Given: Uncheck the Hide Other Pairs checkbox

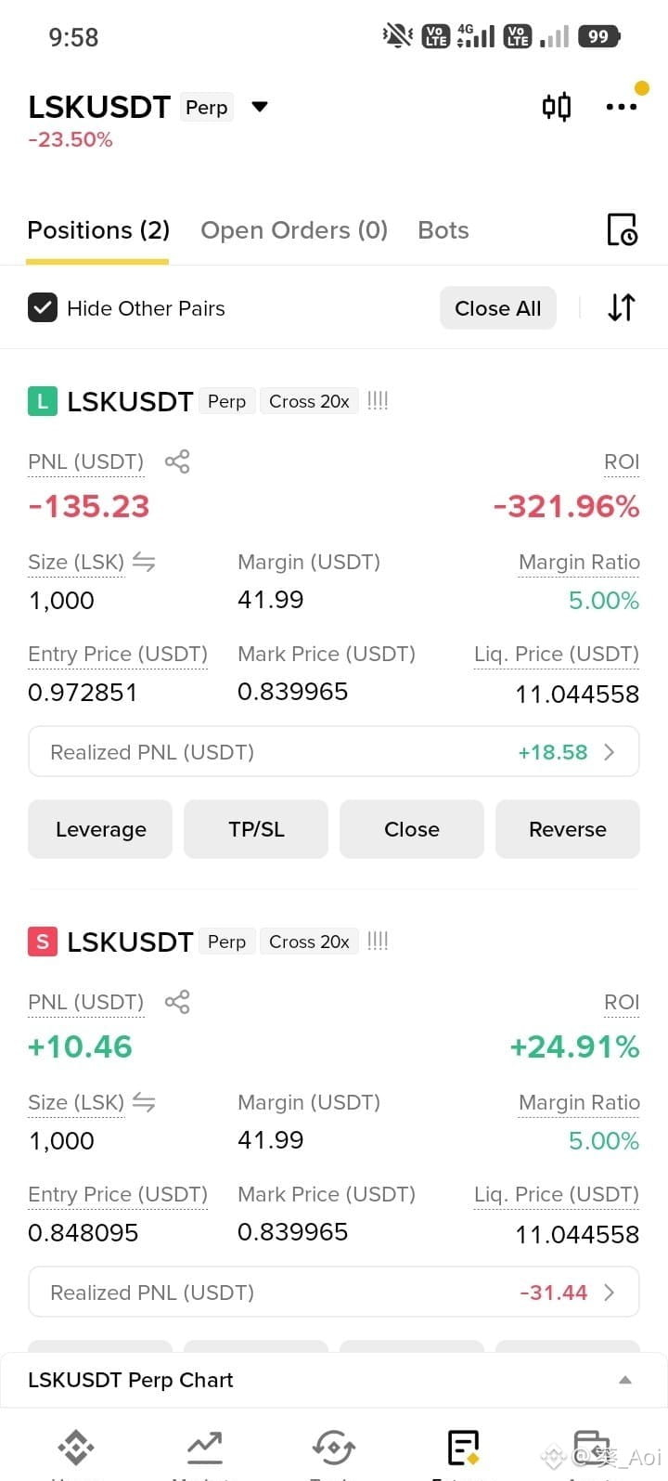Looking at the screenshot, I should pos(43,308).
